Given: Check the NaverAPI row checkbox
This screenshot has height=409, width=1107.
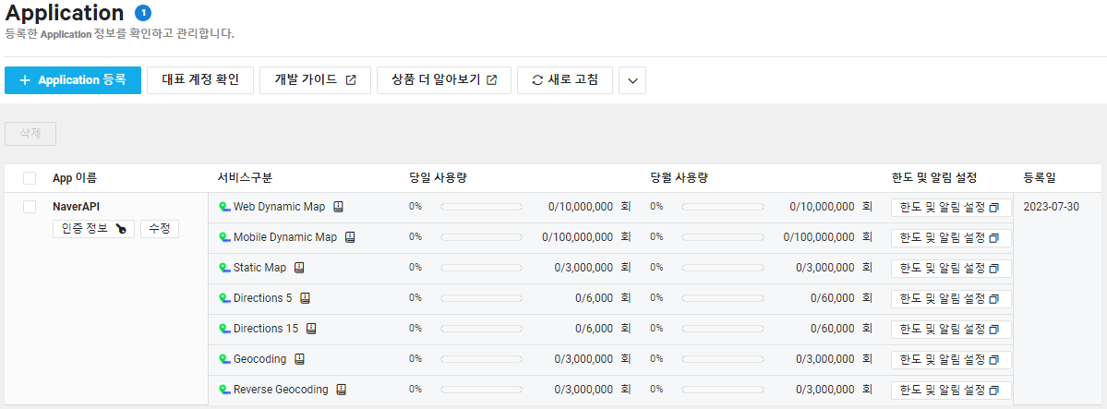Looking at the screenshot, I should click(x=30, y=207).
